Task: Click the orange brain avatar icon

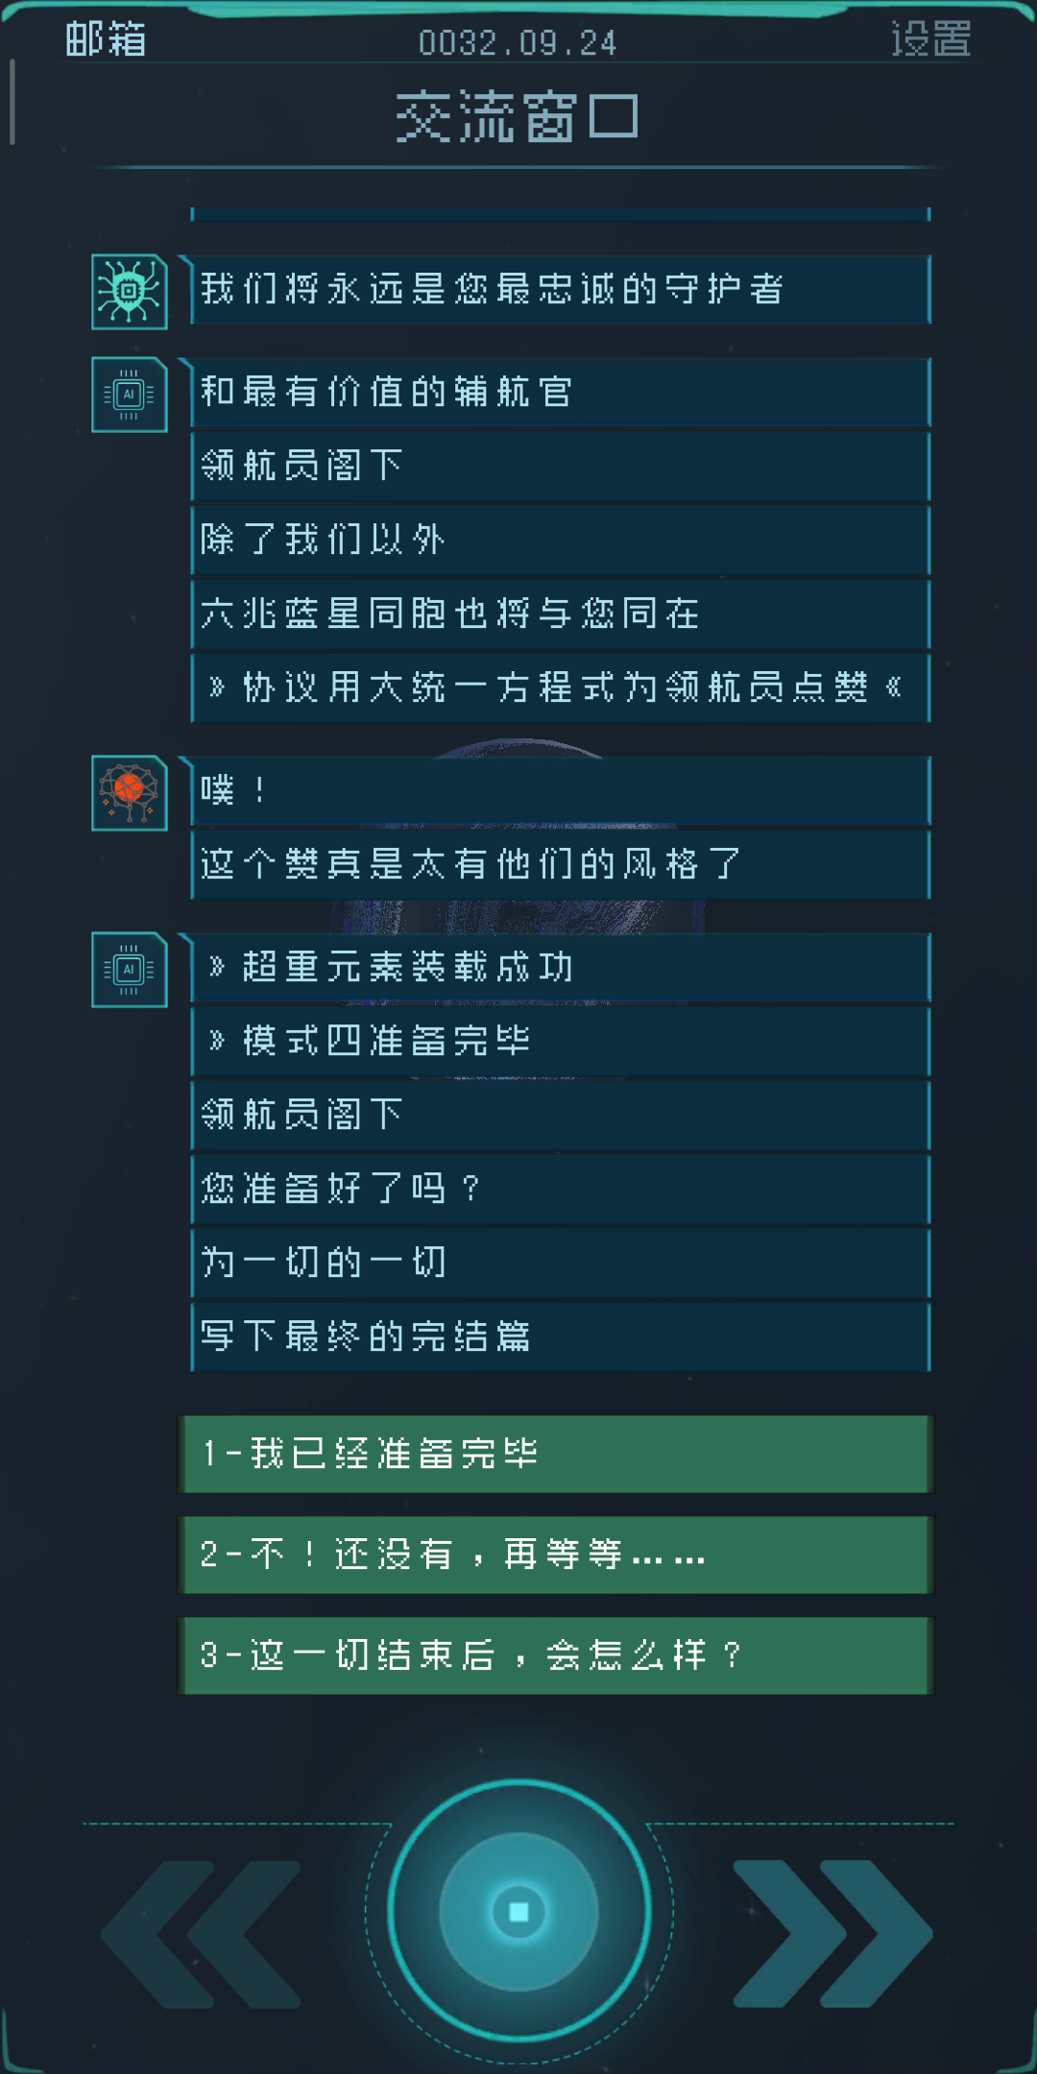Action: click(130, 793)
